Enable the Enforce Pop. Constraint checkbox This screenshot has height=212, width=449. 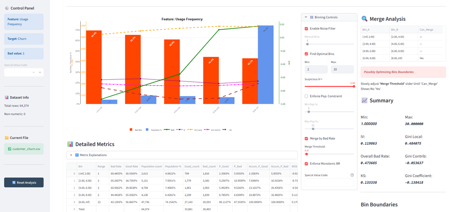[x=306, y=96]
